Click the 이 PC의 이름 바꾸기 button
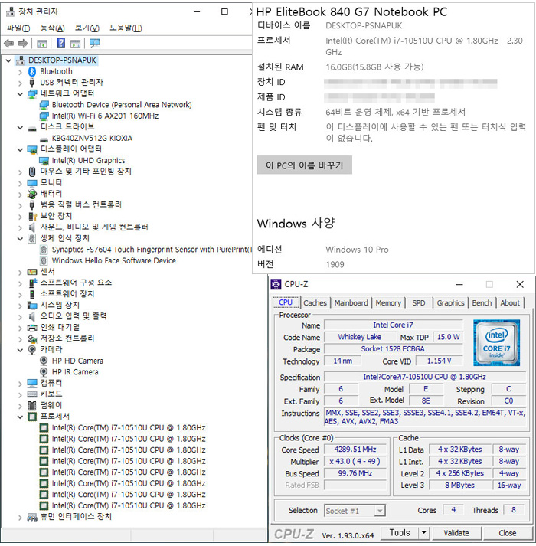 click(x=305, y=165)
